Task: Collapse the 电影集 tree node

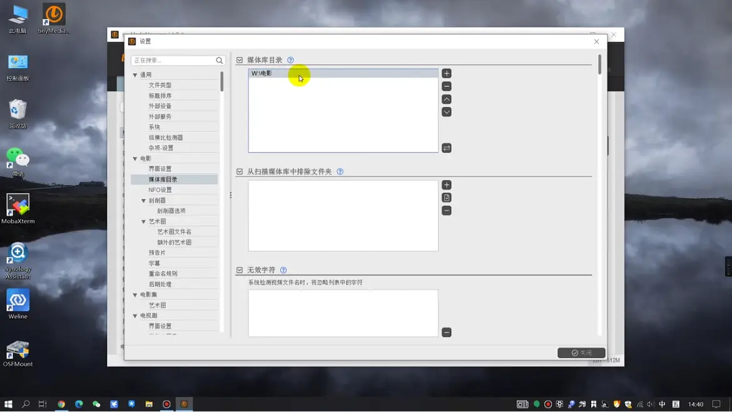Action: [x=135, y=295]
